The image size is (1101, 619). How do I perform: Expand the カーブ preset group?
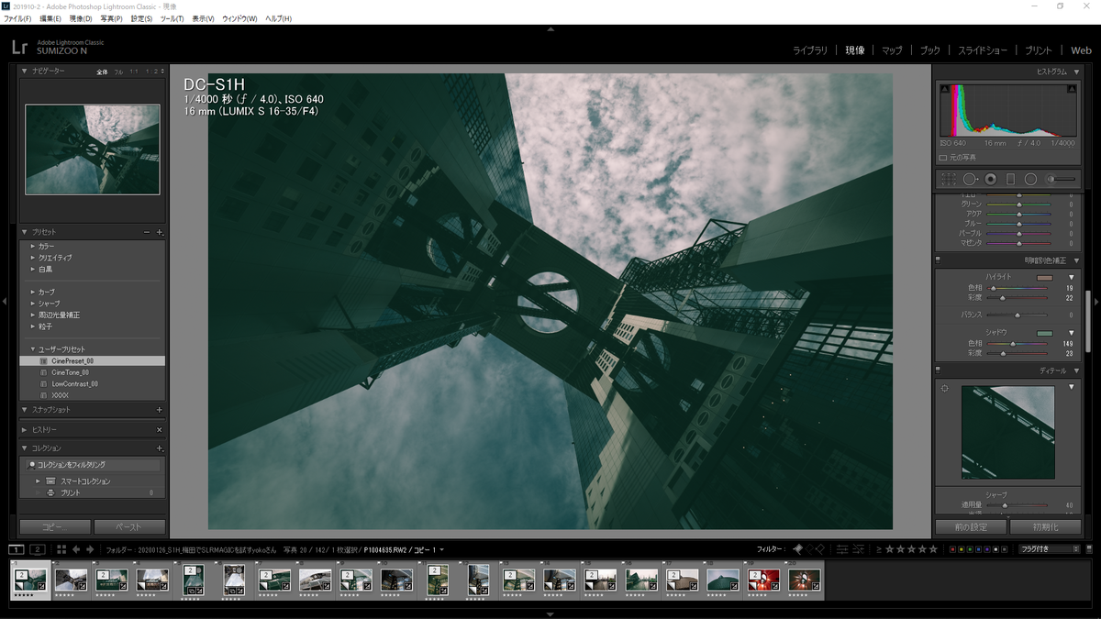34,292
